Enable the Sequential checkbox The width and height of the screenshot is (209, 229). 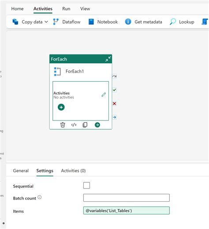click(86, 185)
